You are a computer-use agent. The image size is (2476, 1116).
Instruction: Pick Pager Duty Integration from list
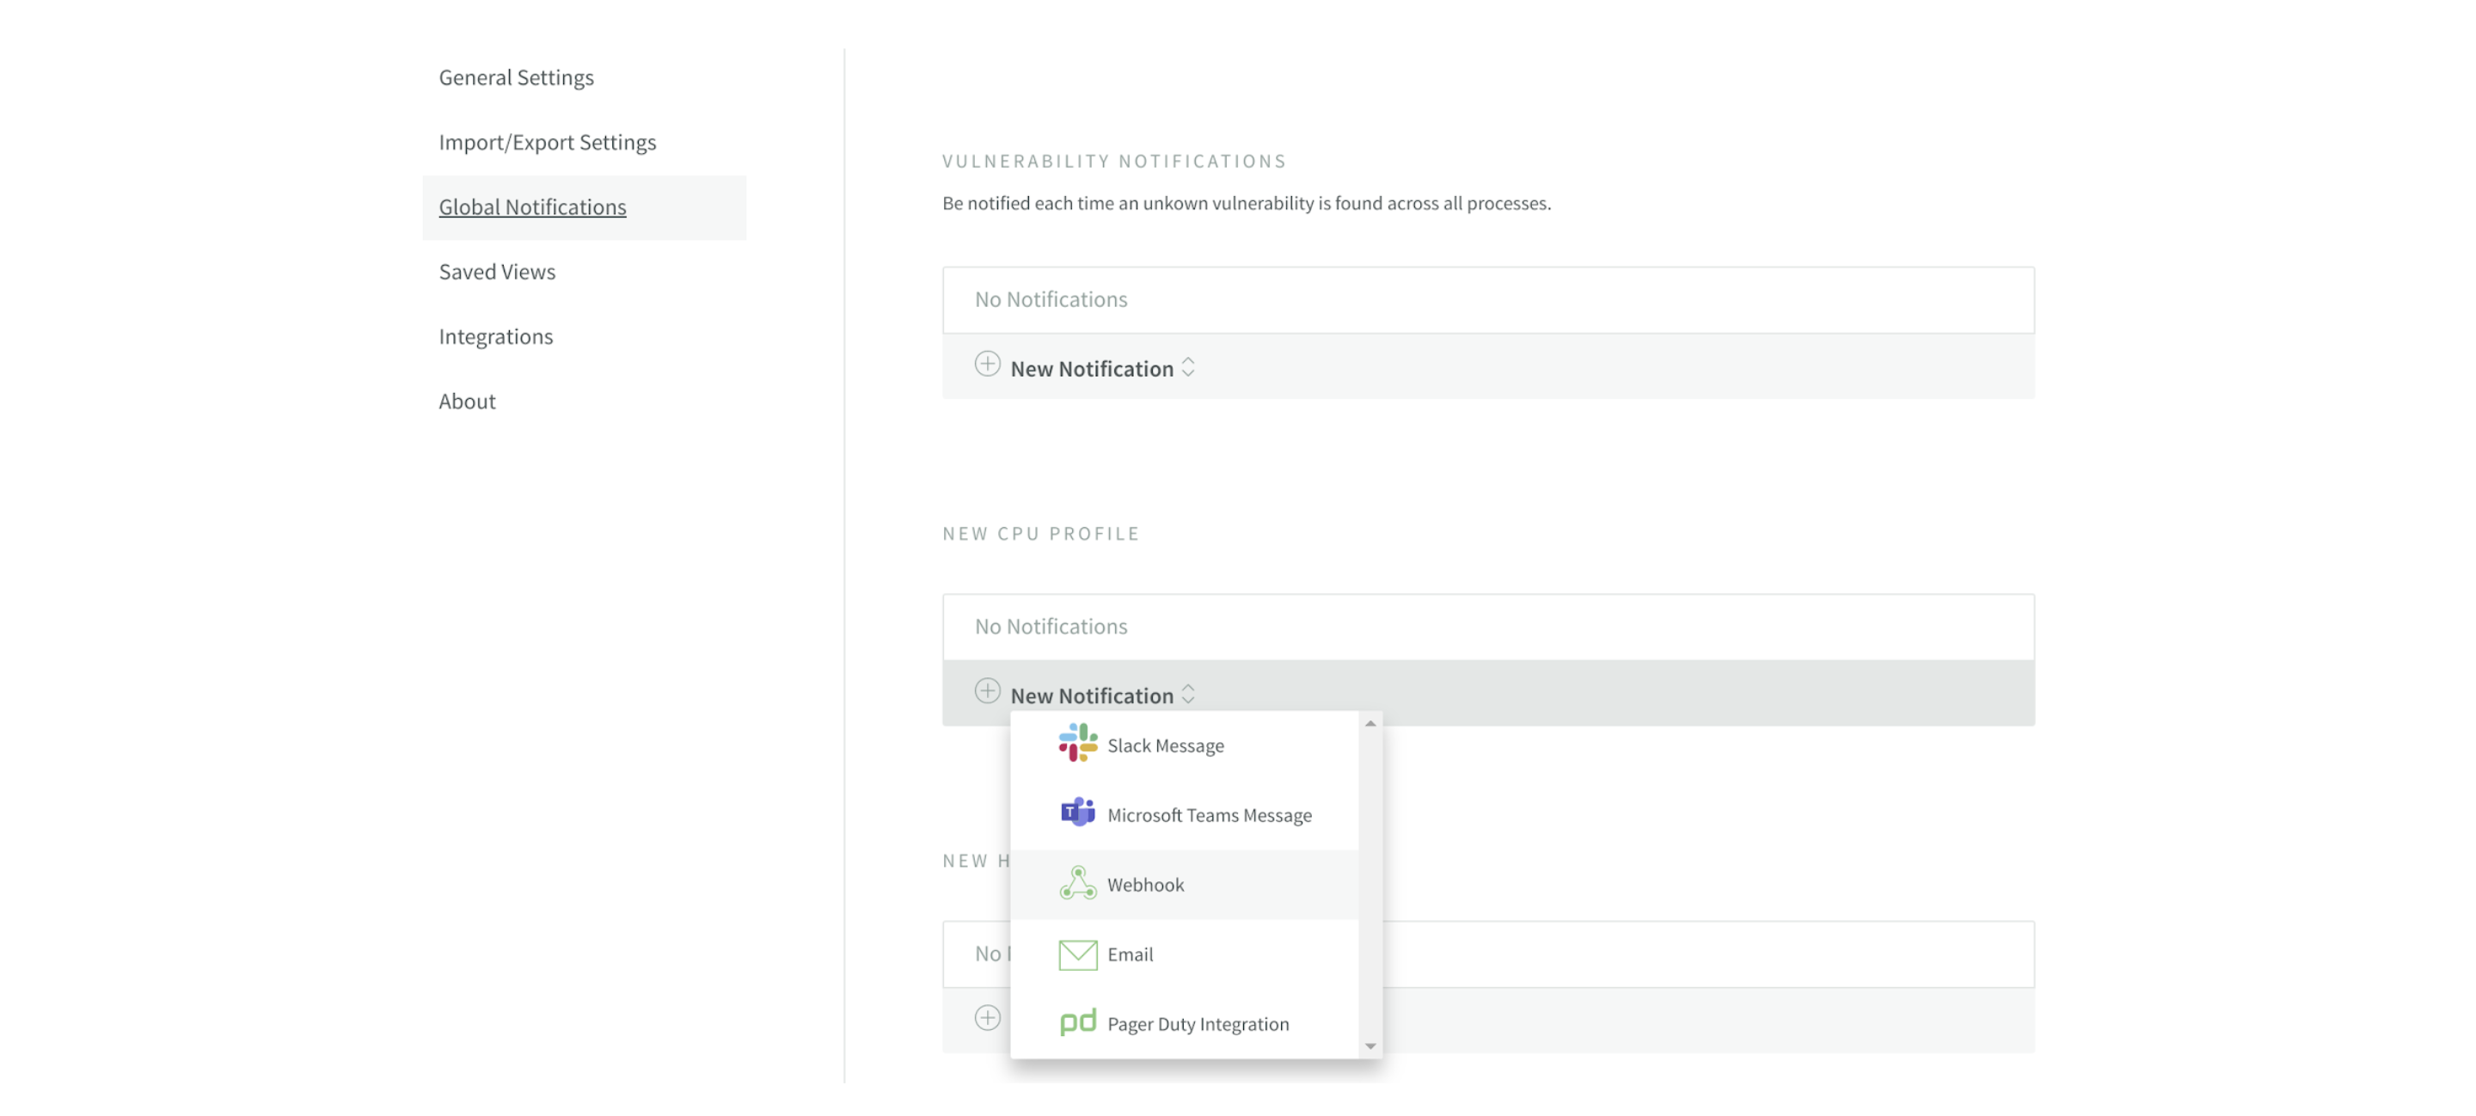1197,1025
